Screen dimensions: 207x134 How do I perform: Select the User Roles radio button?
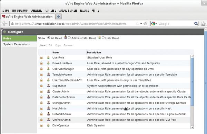coord(103,38)
